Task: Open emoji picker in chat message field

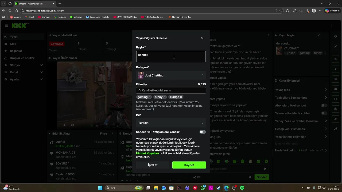Action: point(265,169)
